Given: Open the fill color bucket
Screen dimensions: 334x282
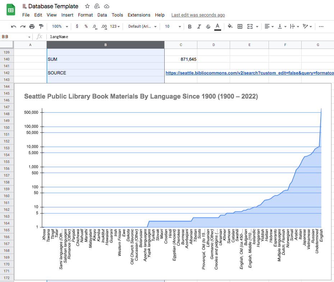Looking at the screenshot, I should (x=230, y=26).
